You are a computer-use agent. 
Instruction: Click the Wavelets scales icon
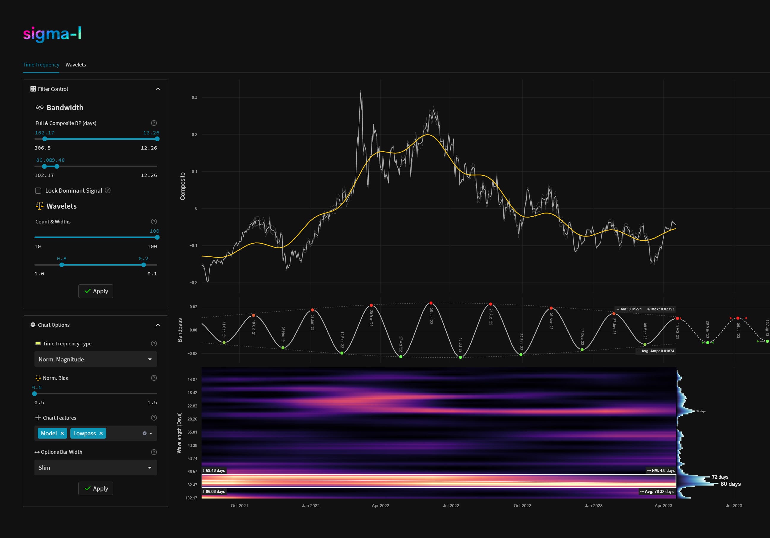coord(39,206)
